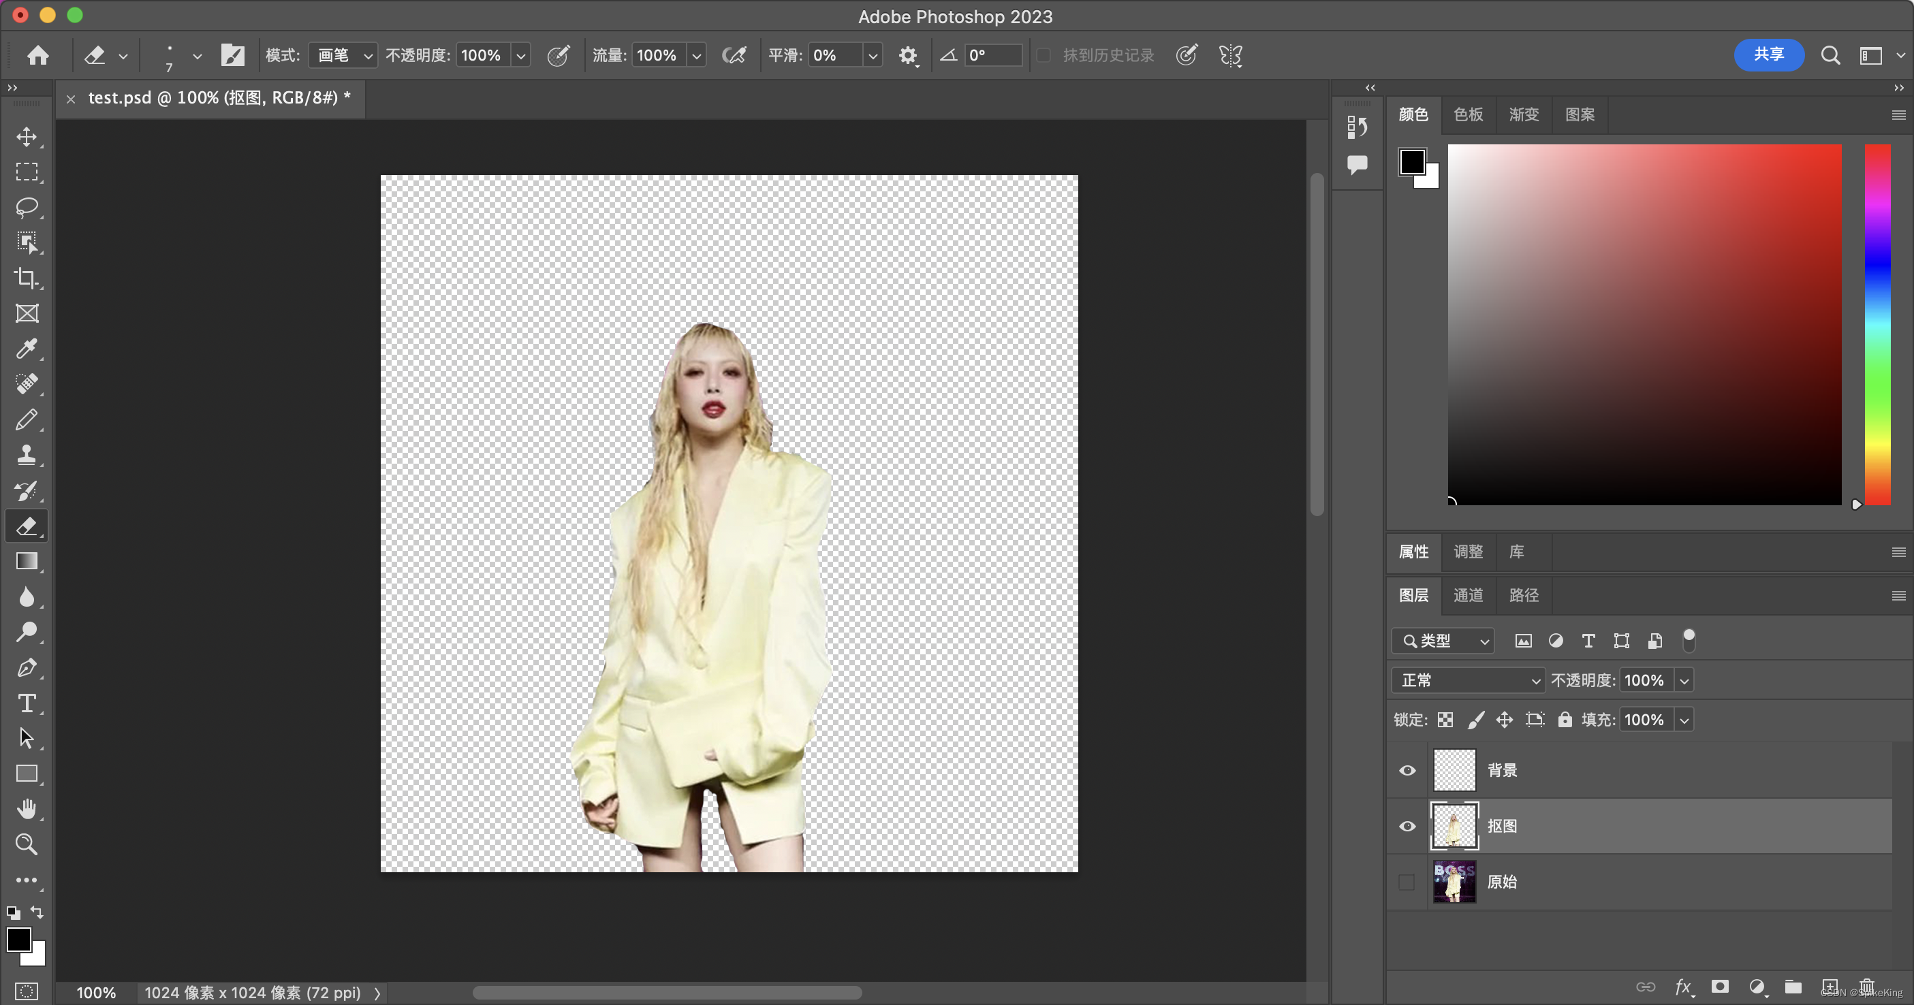
Task: Enable 抹到历史记录 checkbox
Action: 1044,56
